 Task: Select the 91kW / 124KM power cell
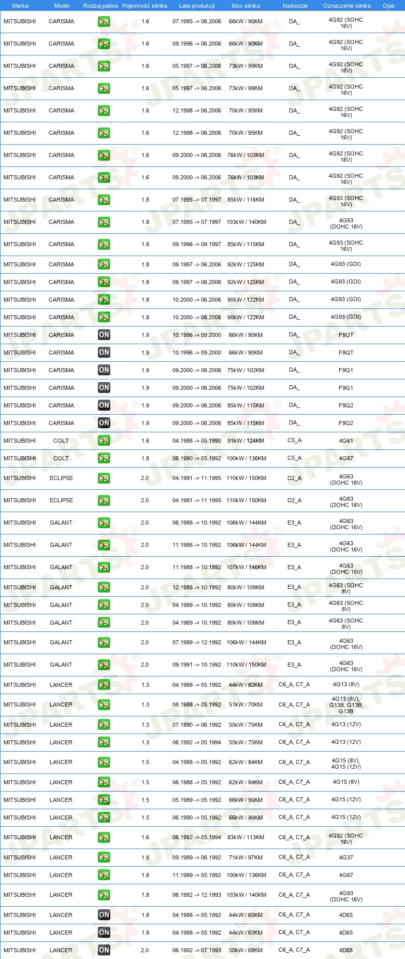245,441
